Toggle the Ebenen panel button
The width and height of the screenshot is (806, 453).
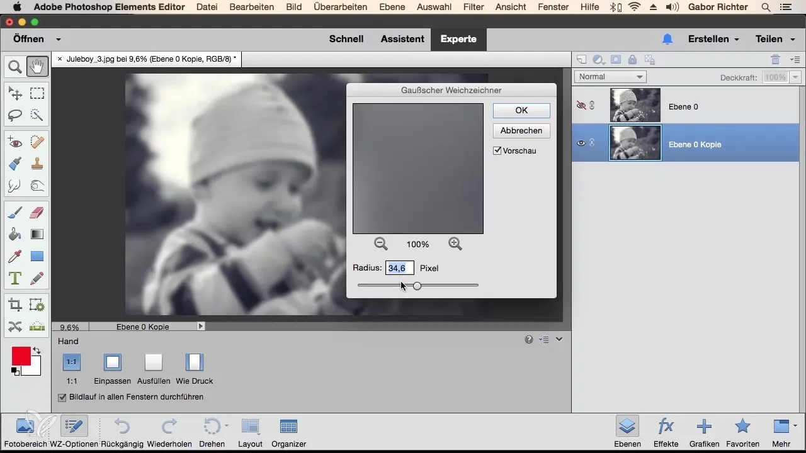coord(627,432)
